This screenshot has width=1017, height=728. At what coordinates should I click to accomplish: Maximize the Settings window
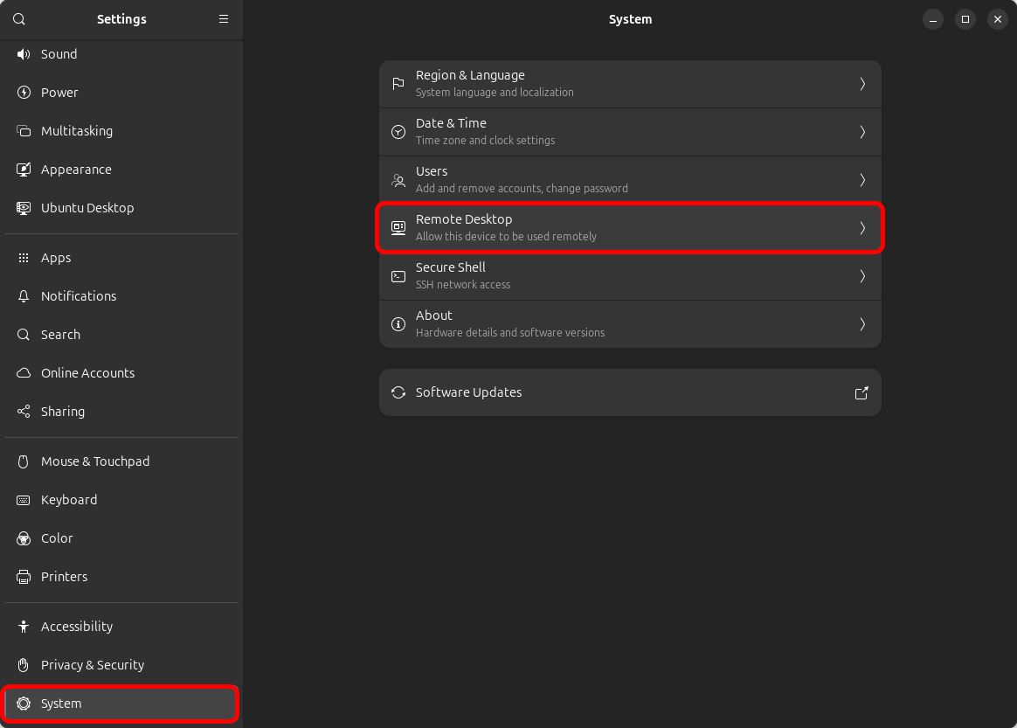point(965,19)
